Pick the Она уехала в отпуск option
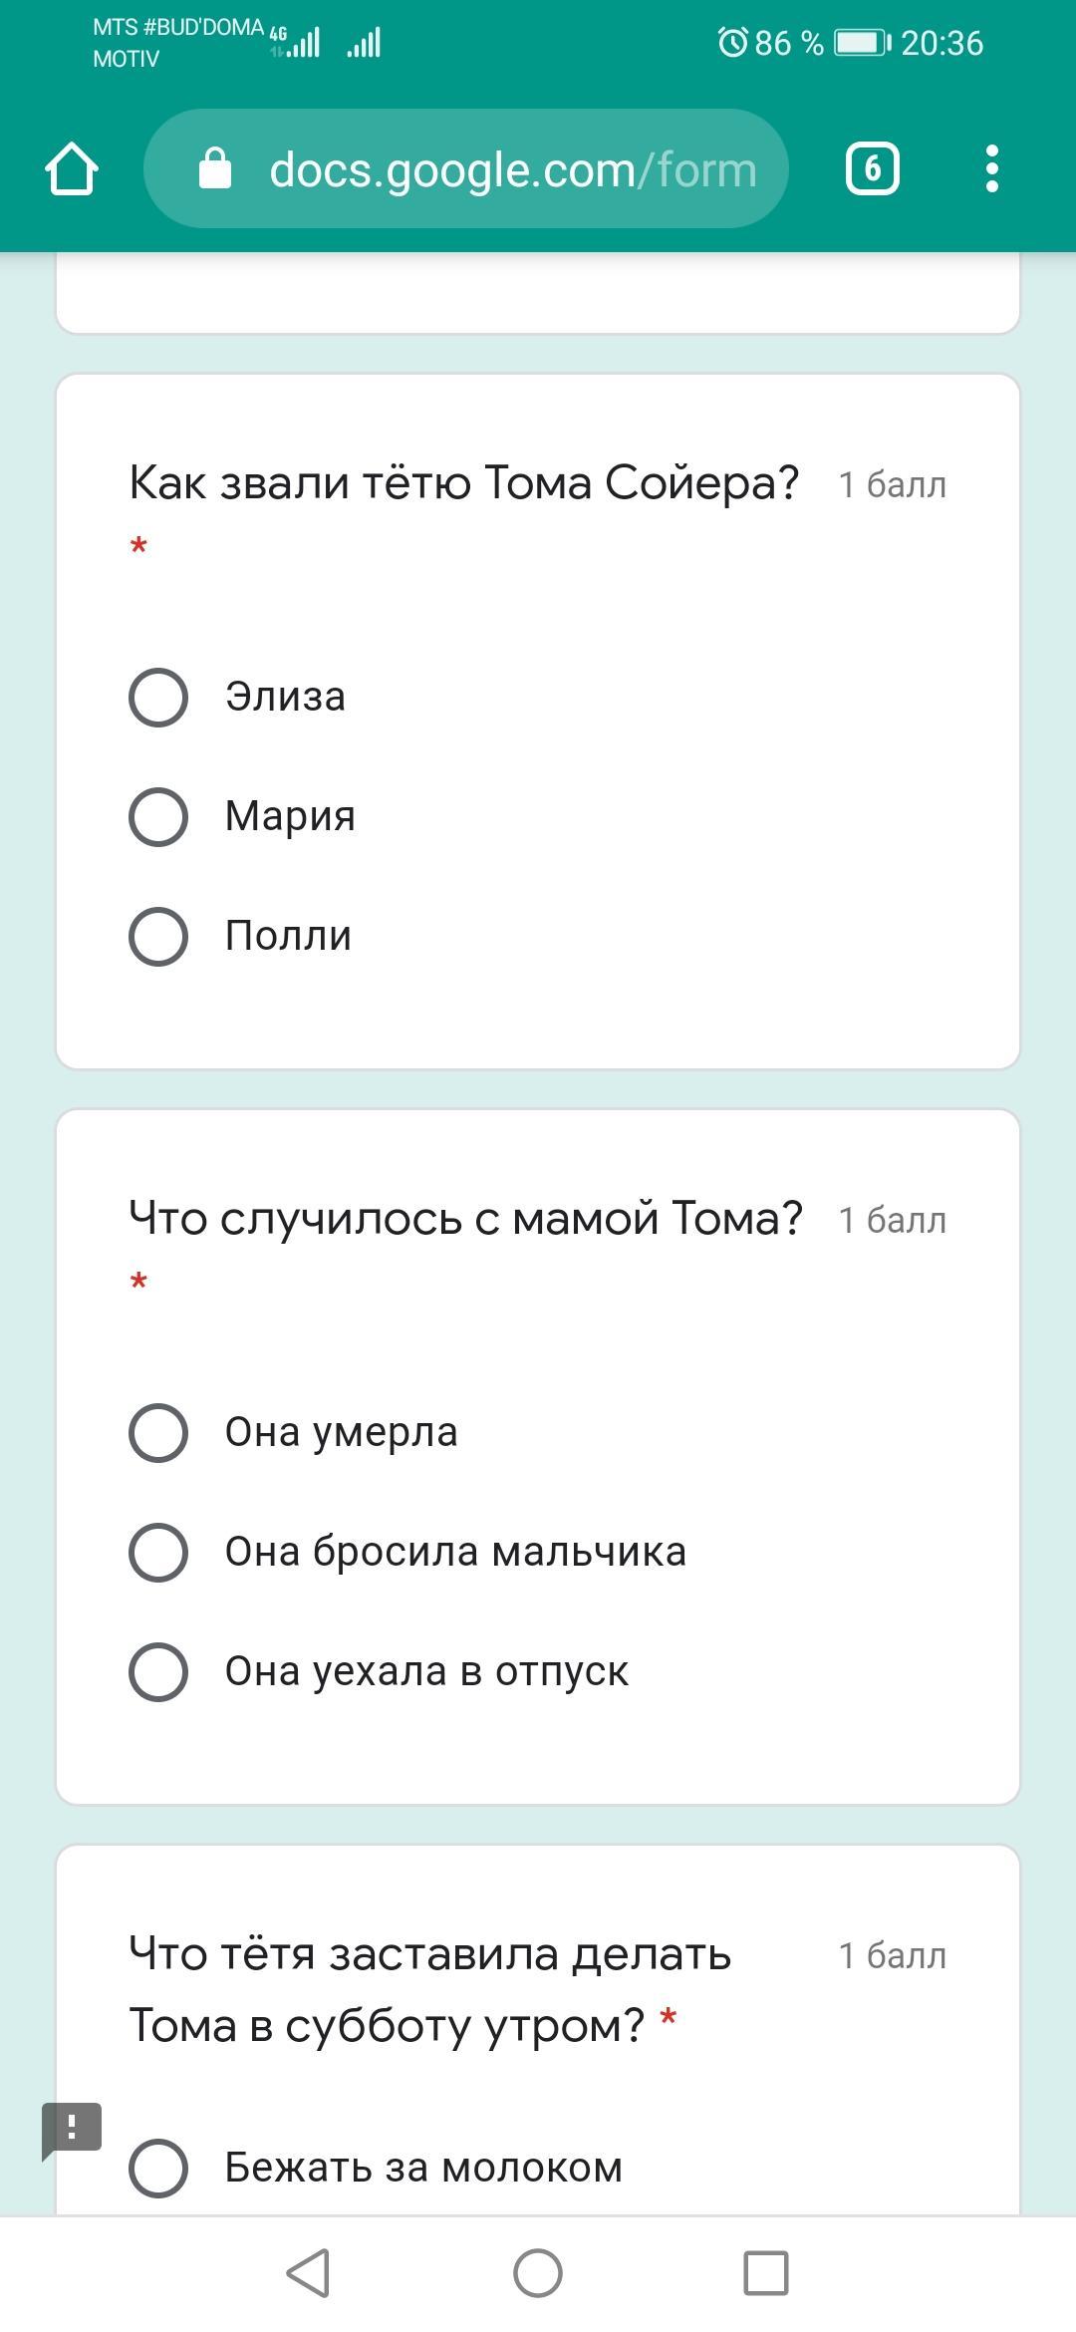This screenshot has height=2332, width=1076. tap(158, 1671)
